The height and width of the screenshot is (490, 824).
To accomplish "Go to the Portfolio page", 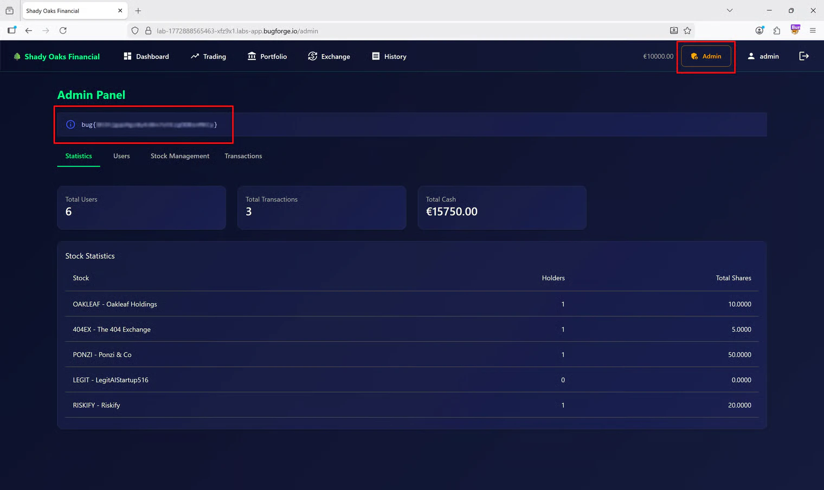I will [267, 56].
